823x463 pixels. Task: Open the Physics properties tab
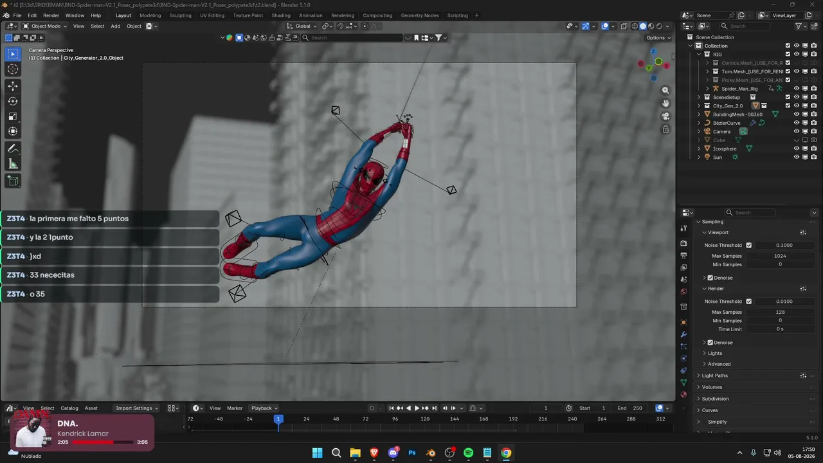683,359
